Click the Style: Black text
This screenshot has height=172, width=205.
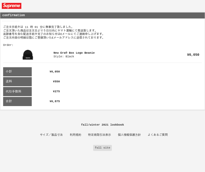pos(64,57)
